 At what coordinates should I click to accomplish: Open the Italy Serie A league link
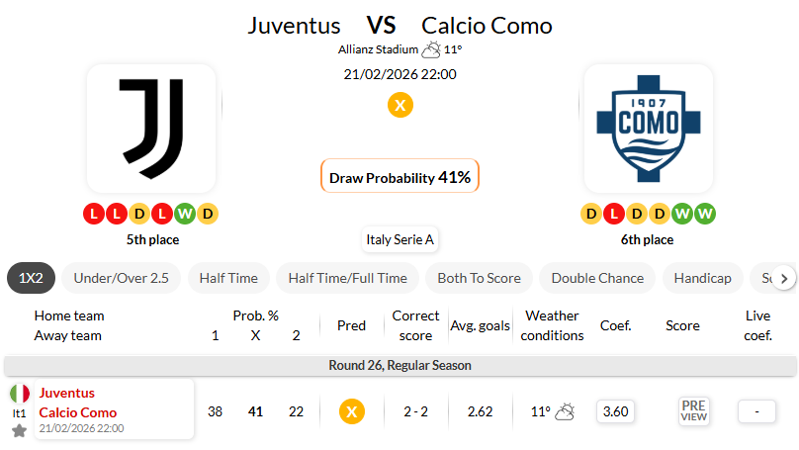(399, 239)
